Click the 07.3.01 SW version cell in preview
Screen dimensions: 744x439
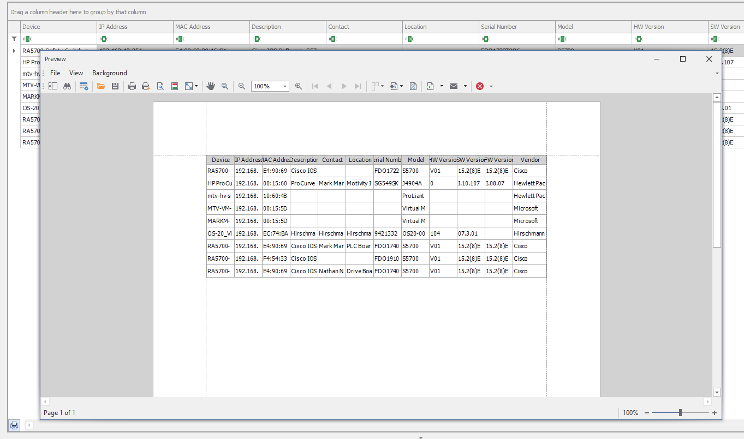[471, 233]
